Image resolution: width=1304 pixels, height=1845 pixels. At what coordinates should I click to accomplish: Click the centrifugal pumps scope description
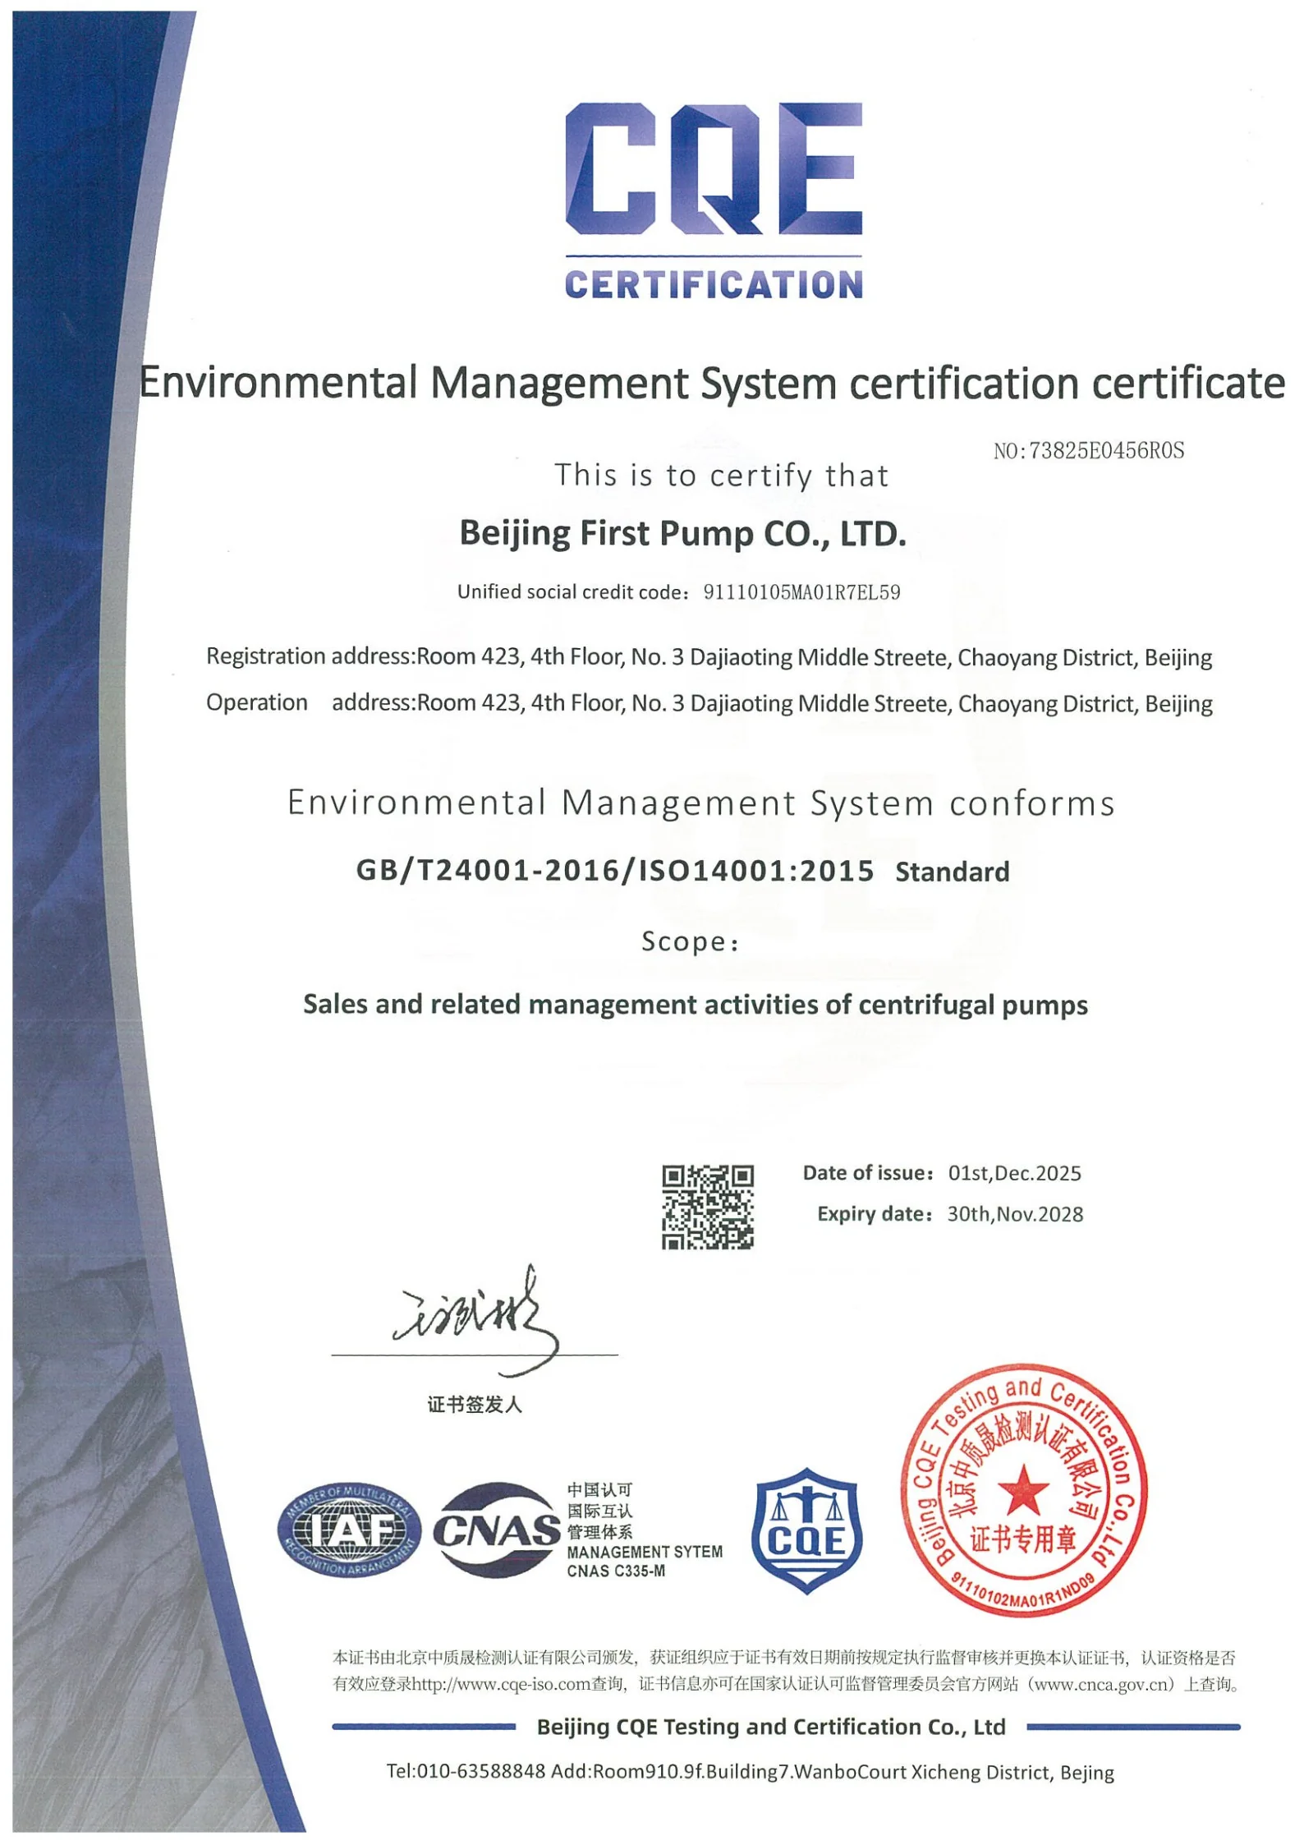point(696,1005)
